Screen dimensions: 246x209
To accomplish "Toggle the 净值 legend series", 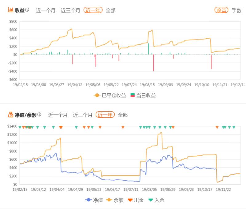I will click(94, 200).
